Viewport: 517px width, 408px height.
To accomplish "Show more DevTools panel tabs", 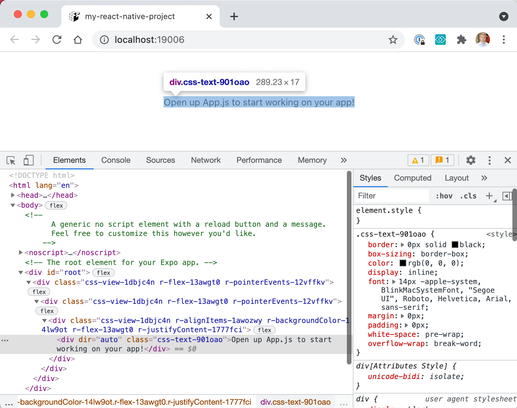I will 344,160.
